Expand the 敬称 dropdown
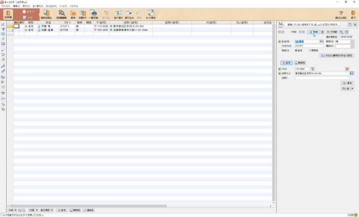 point(352,42)
